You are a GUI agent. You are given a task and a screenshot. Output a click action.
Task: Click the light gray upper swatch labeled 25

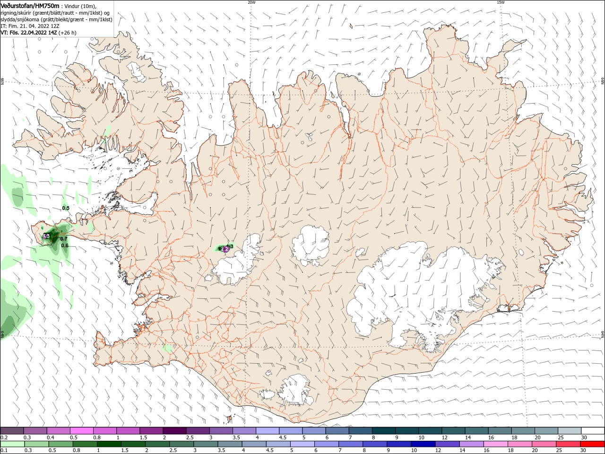coord(570,430)
